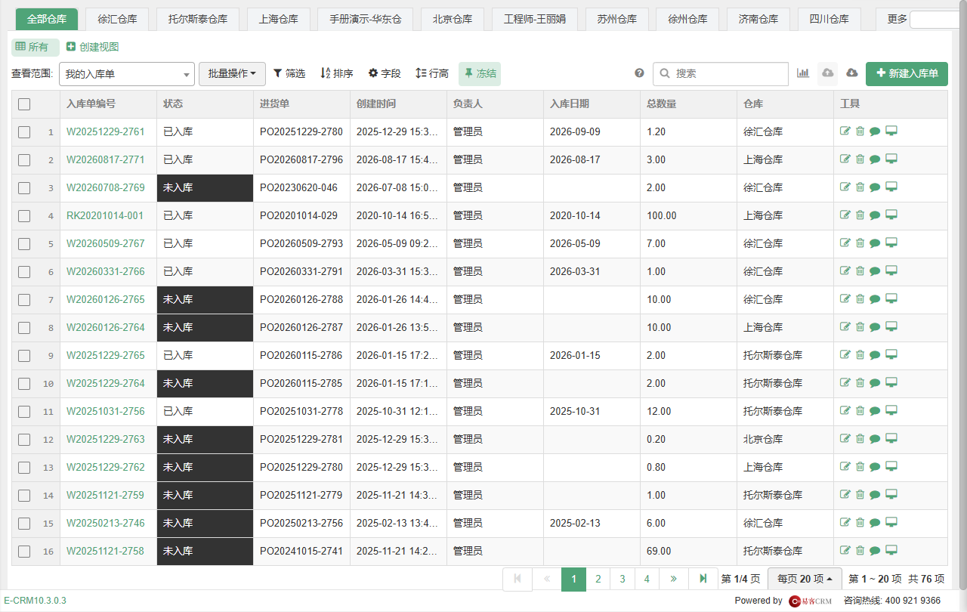Open the 查看范围 我的入库单 dropdown

tap(127, 74)
